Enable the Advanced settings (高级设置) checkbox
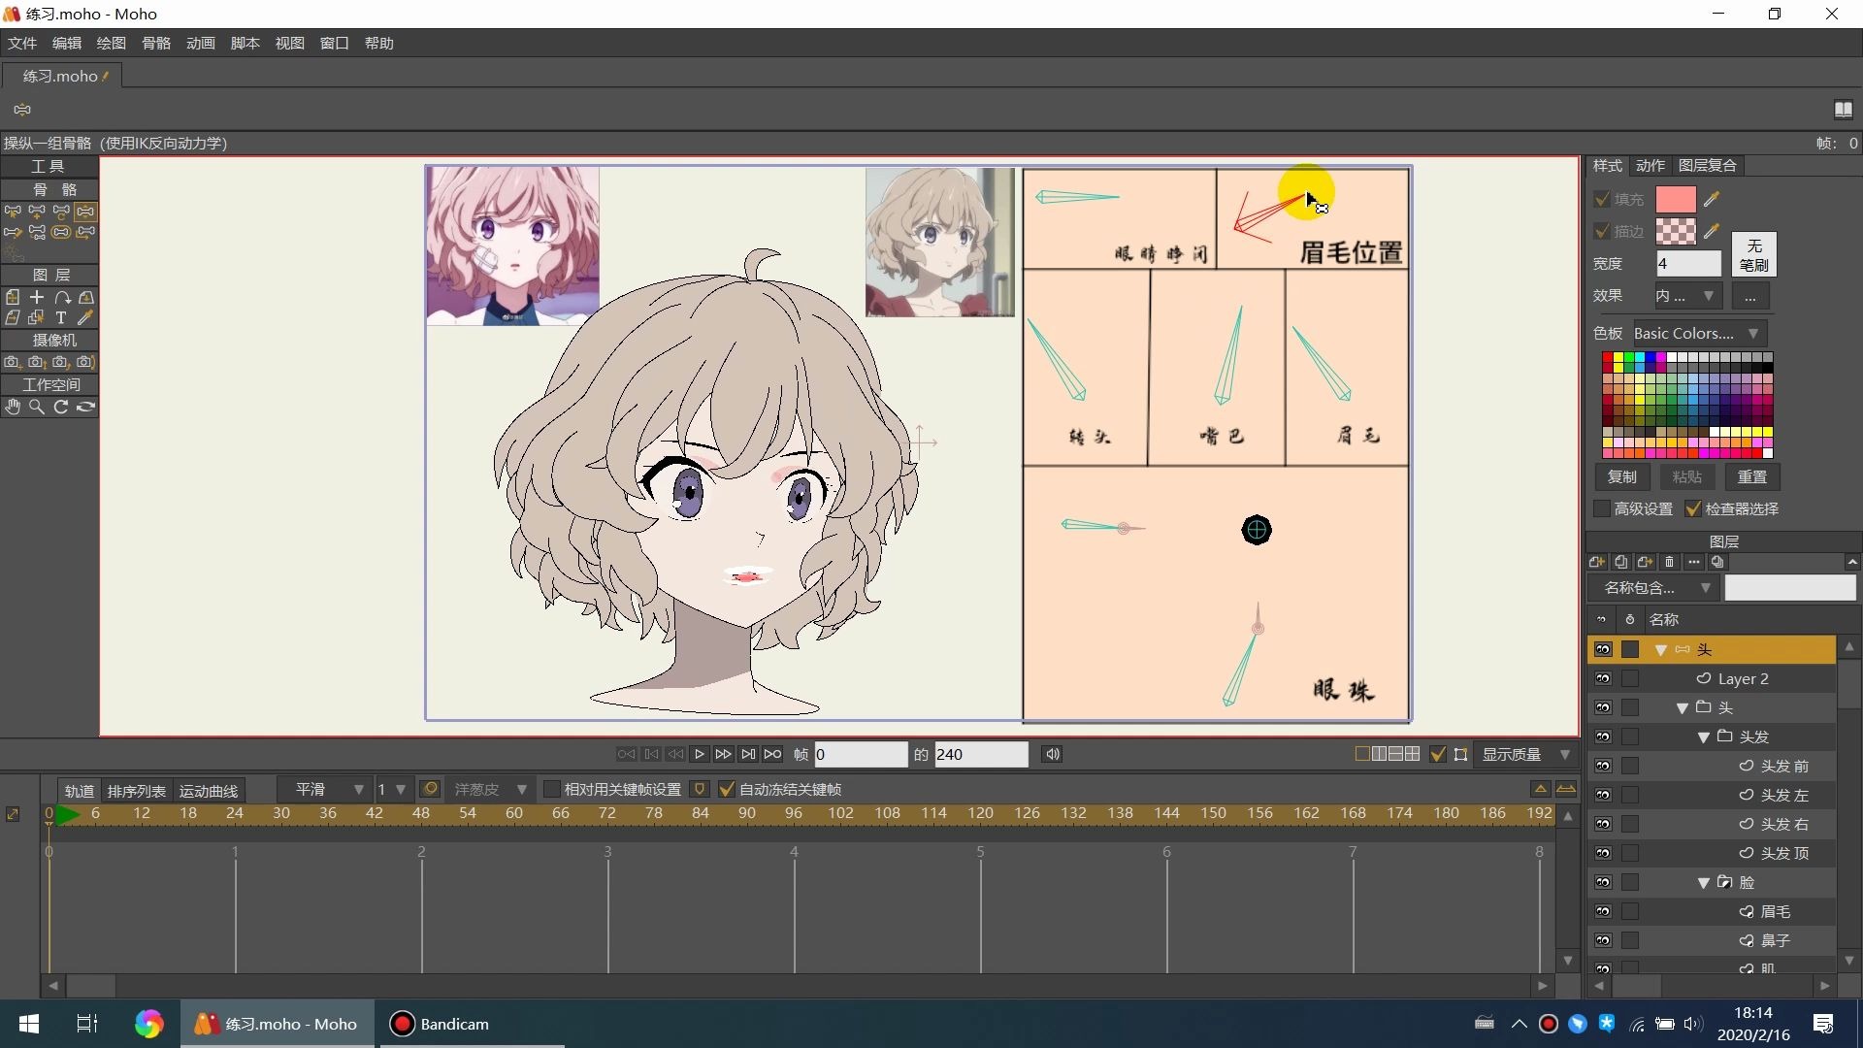This screenshot has height=1048, width=1863. coord(1602,508)
